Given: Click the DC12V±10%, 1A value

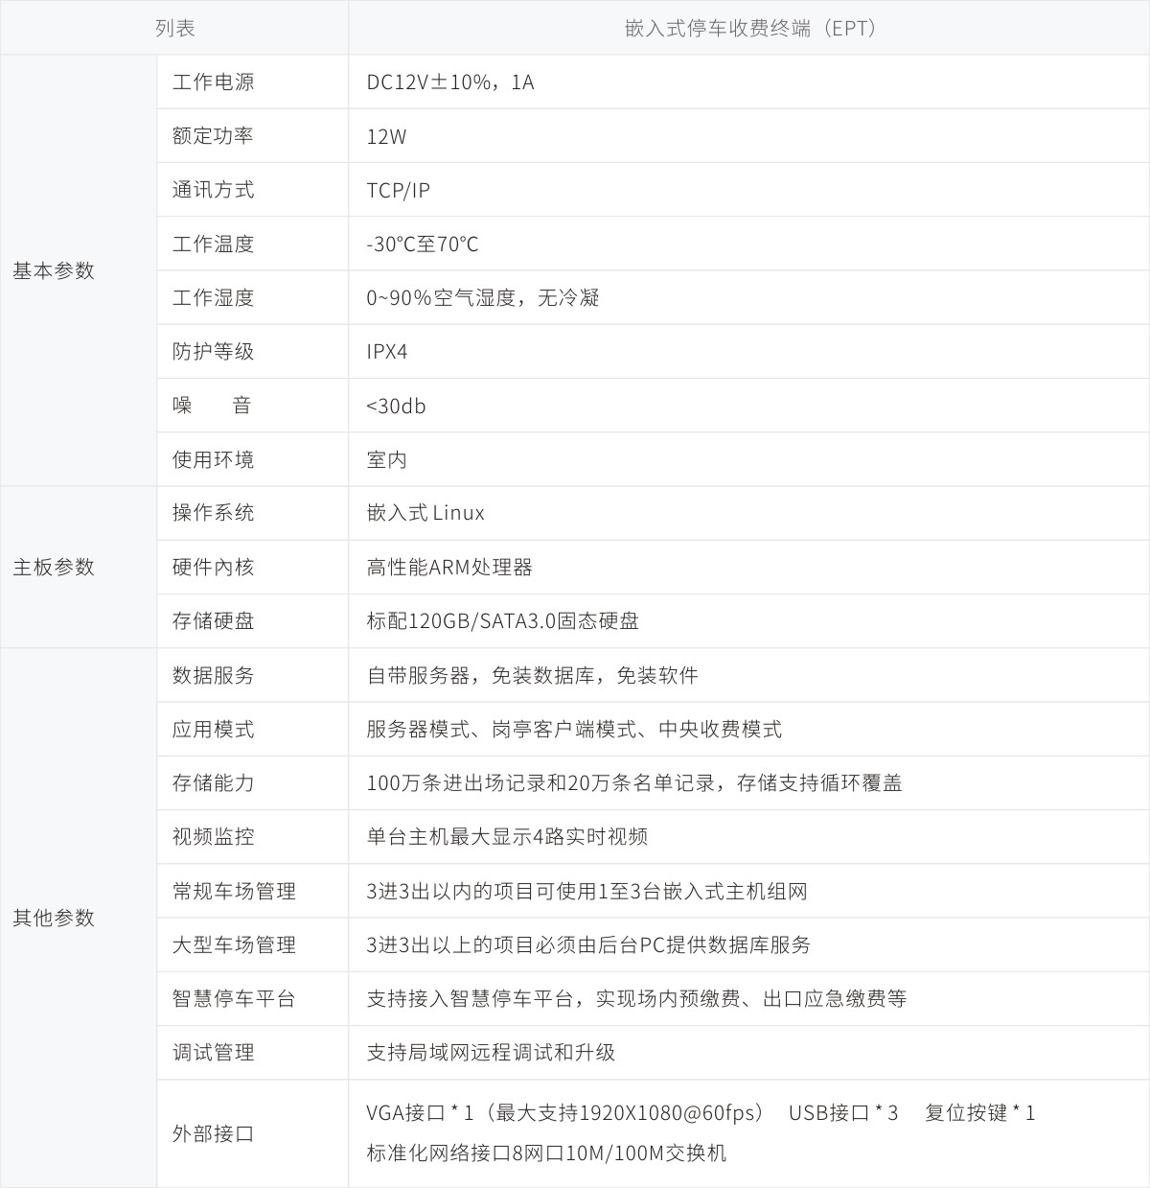Looking at the screenshot, I should point(450,82).
